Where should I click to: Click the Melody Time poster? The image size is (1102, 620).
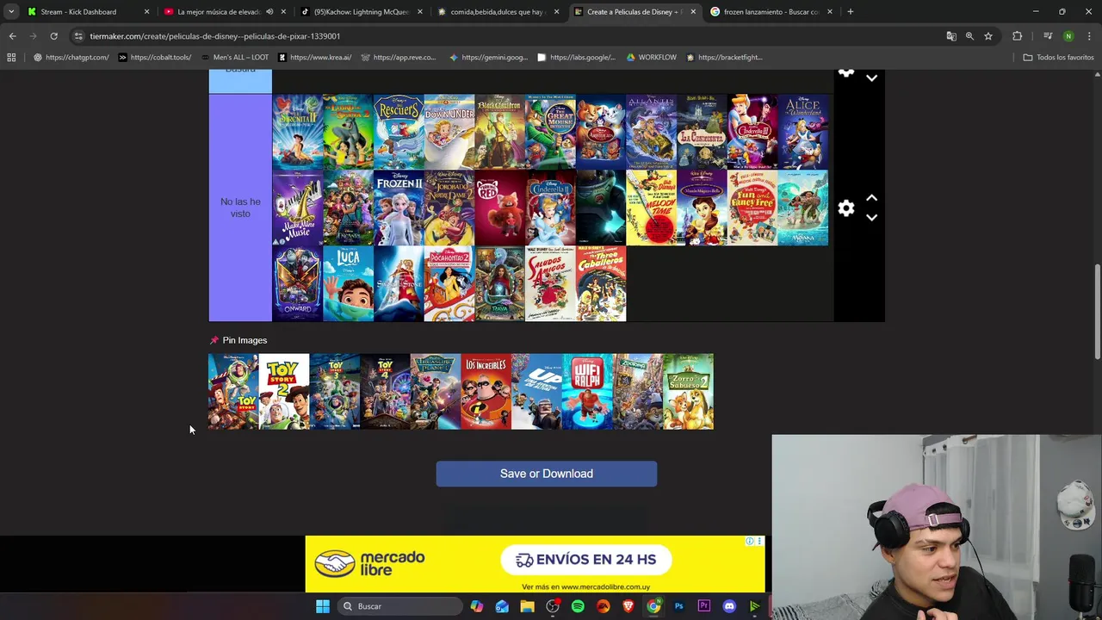(651, 208)
